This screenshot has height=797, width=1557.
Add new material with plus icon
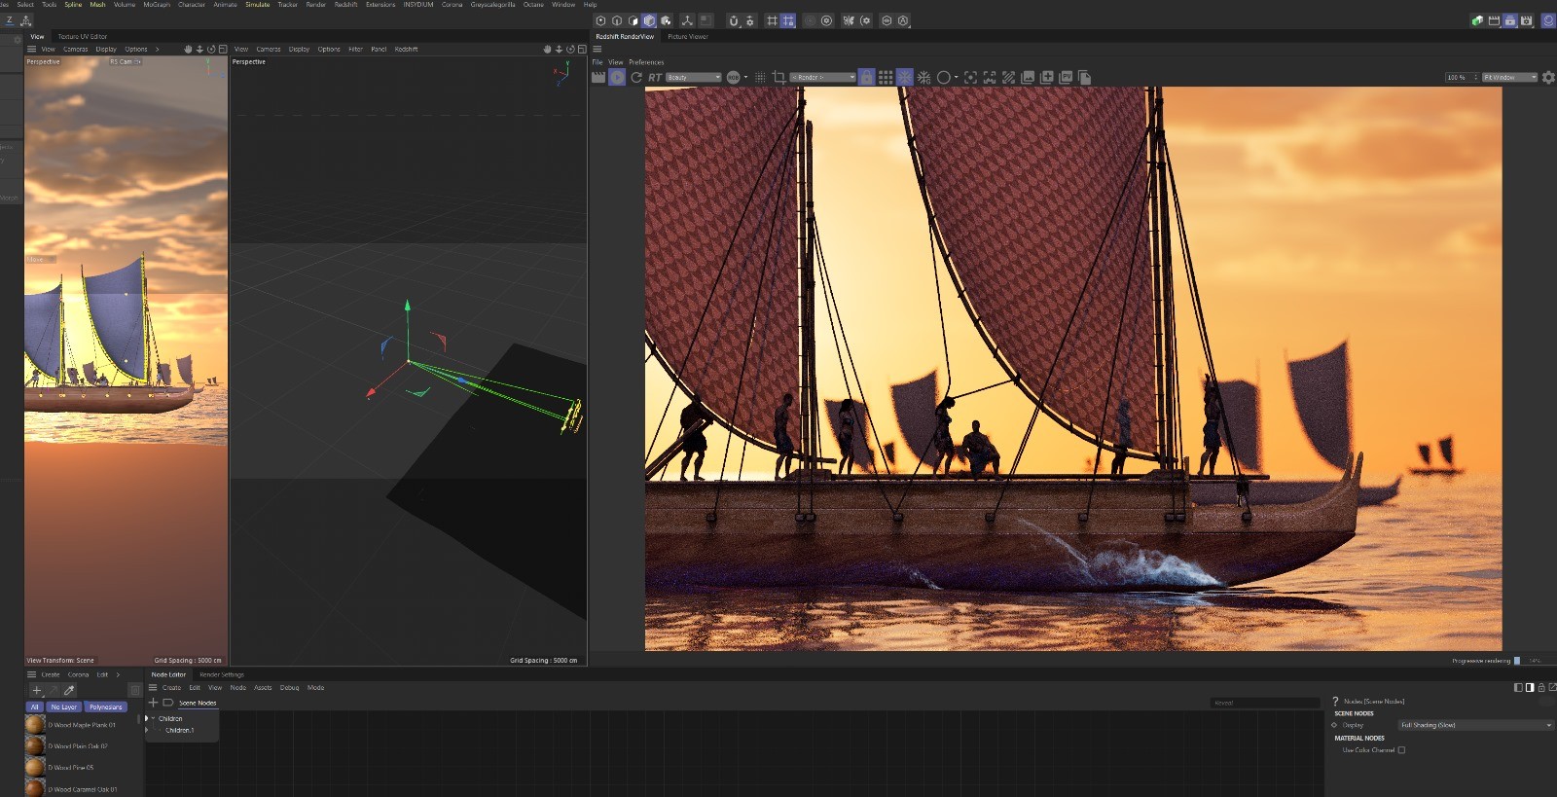point(37,690)
